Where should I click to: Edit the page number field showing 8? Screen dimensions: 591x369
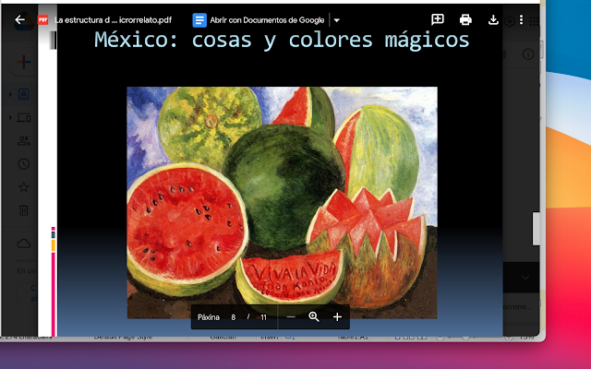234,317
